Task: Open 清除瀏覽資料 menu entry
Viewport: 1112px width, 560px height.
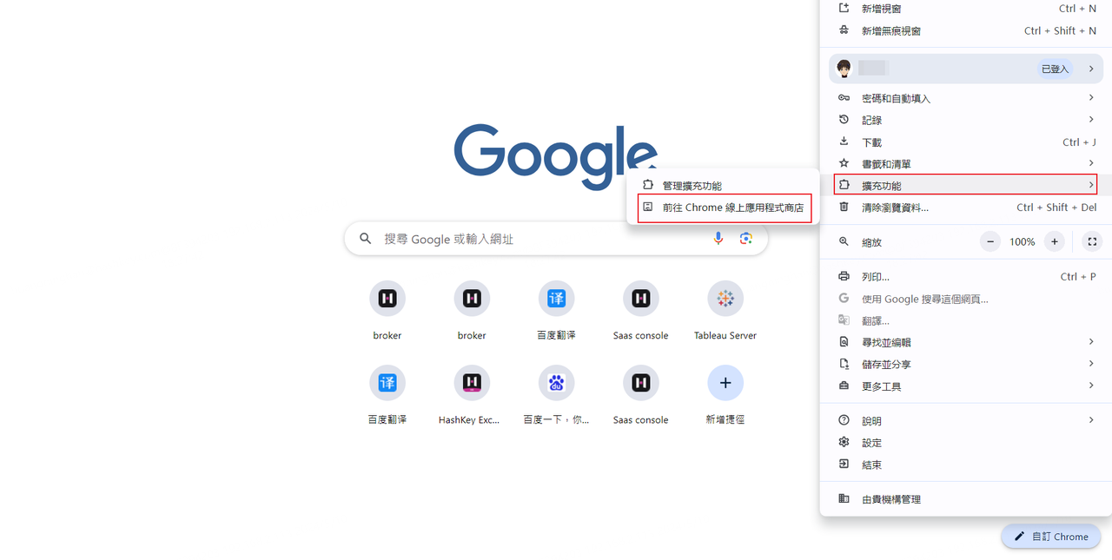Action: (895, 208)
